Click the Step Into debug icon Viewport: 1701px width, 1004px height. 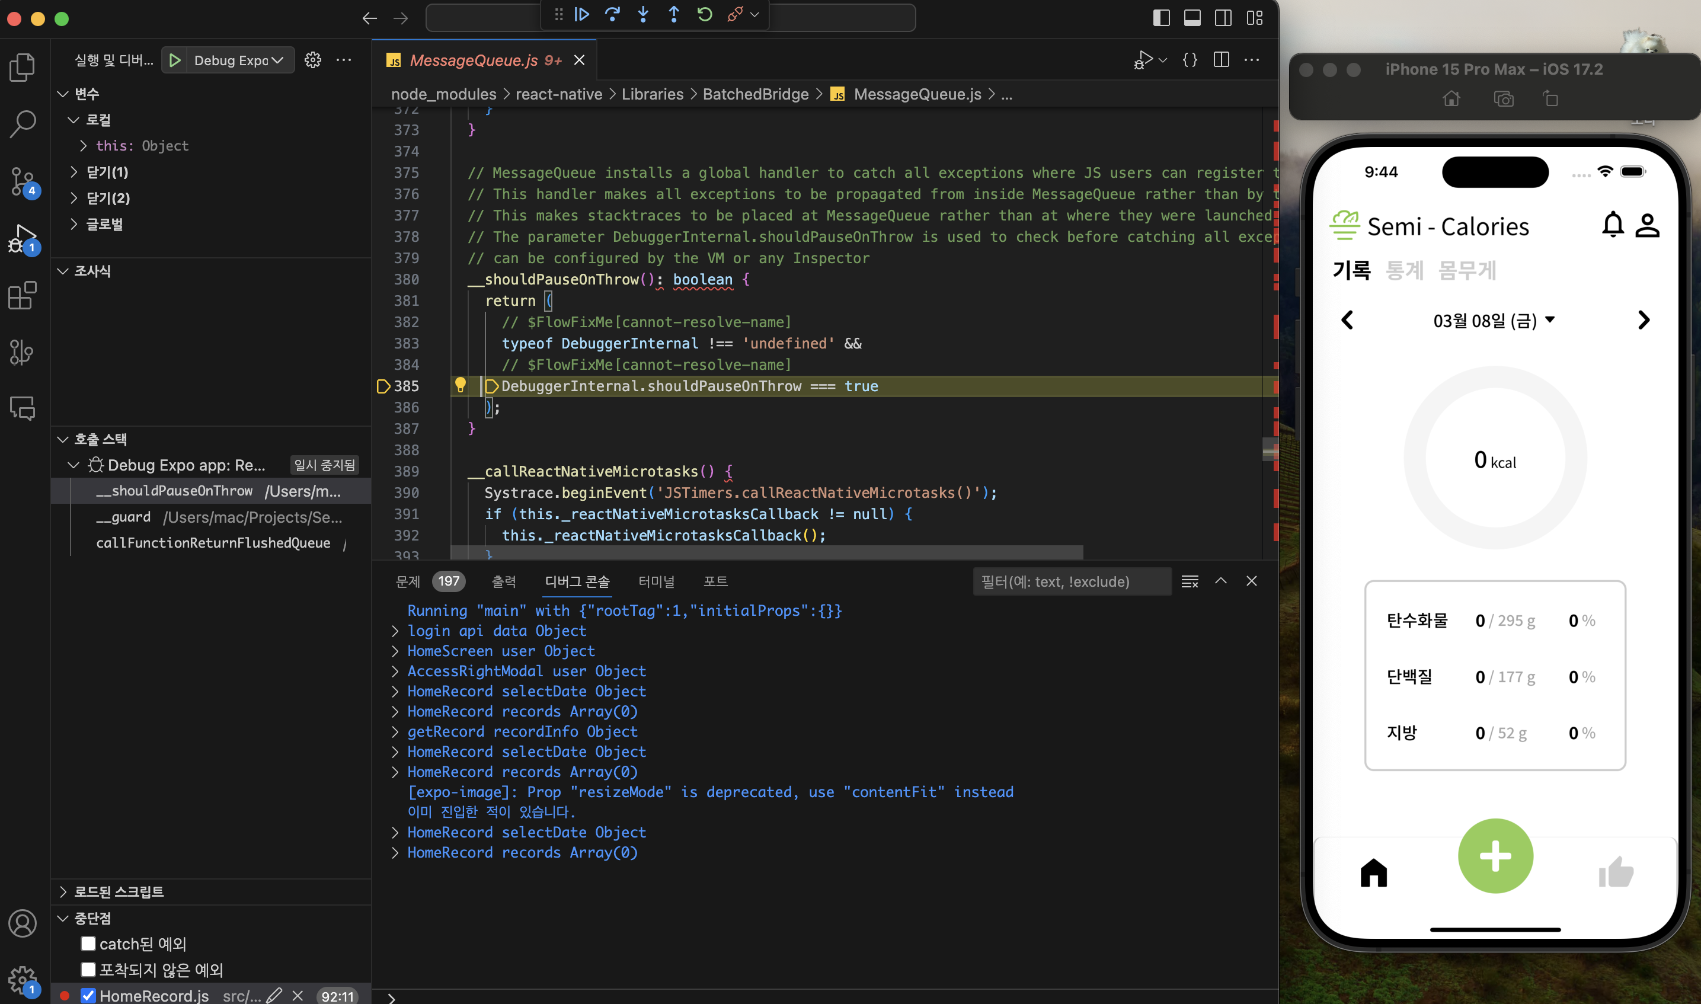[x=643, y=15]
